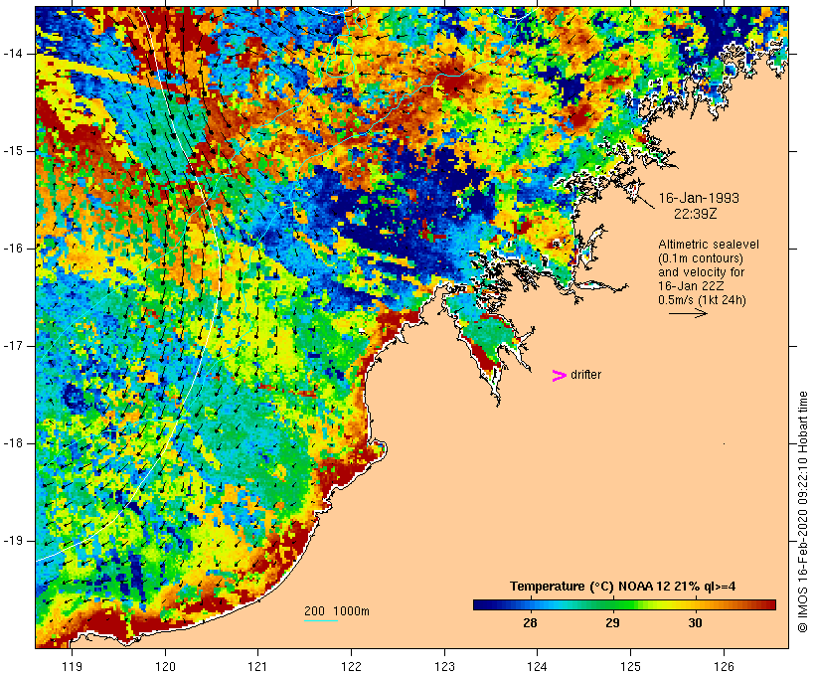Click the '30' colorbar tick label
Viewport: 815px width, 676px height.
[x=695, y=622]
